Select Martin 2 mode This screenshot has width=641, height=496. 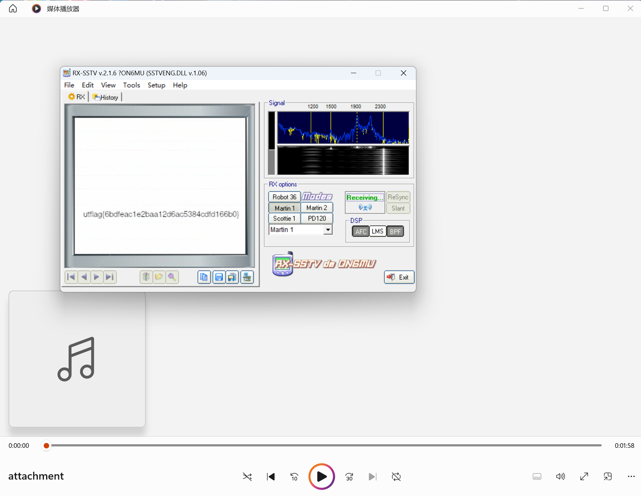click(x=317, y=208)
